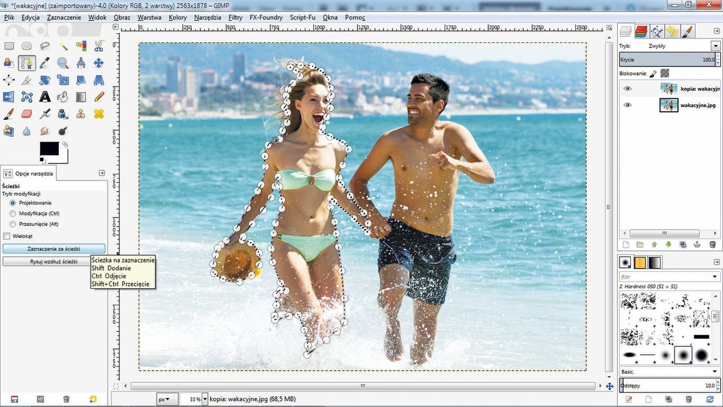Switch to the Paths dock tab
723x407 pixels.
point(656,31)
